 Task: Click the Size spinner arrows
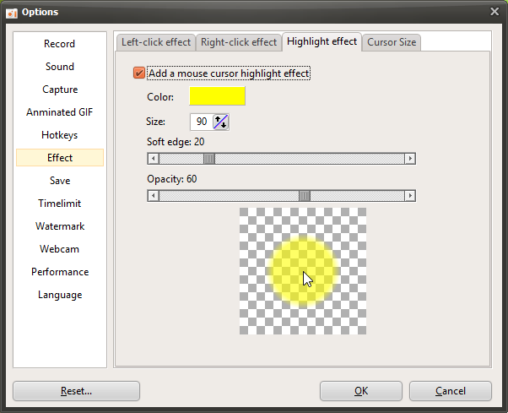[x=220, y=122]
